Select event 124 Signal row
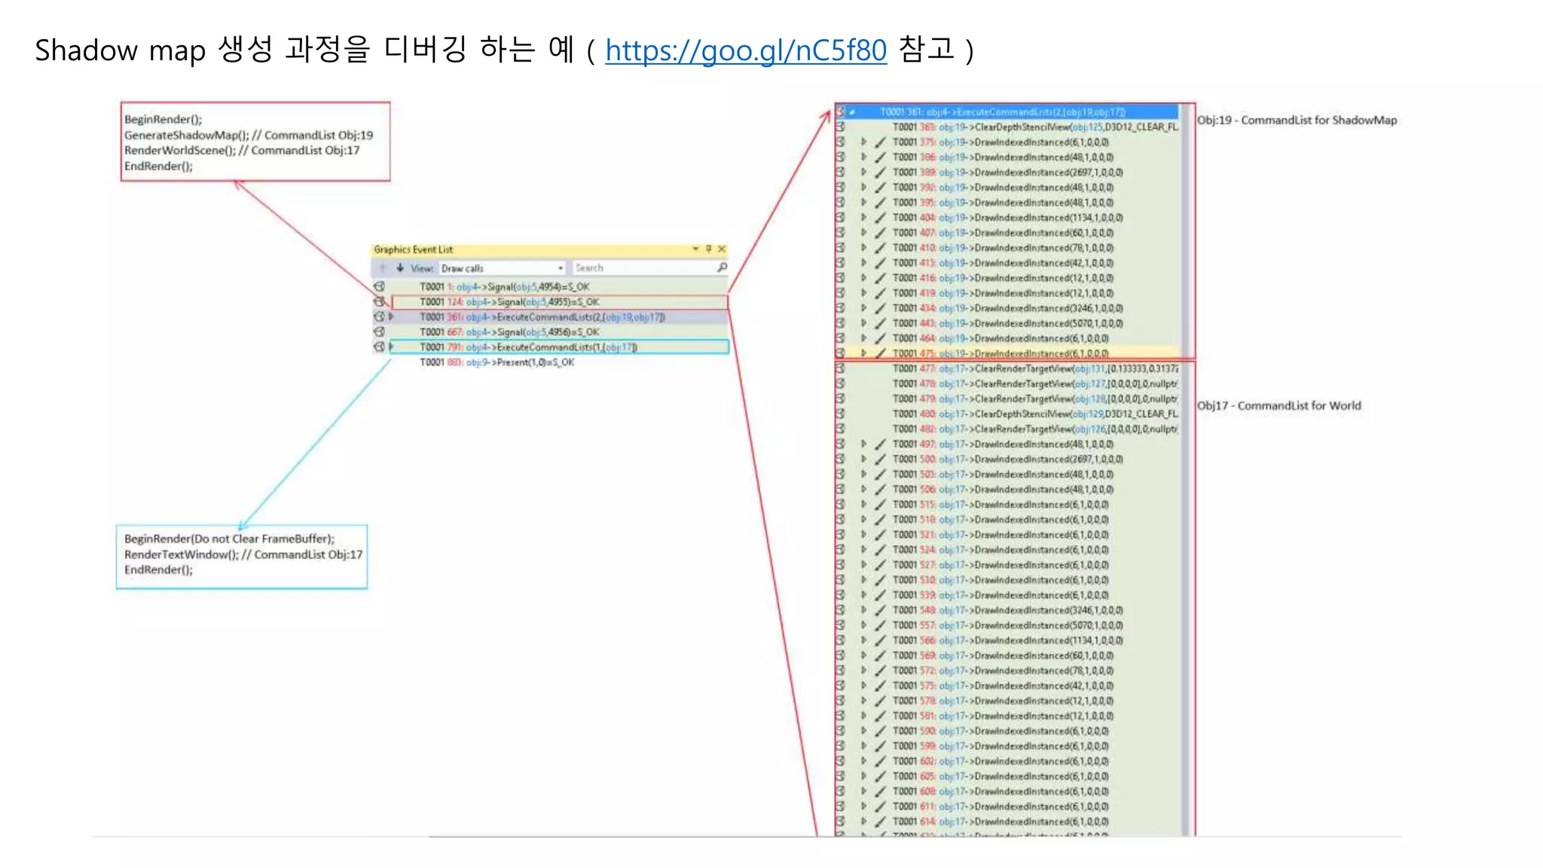Screen dimensions: 1543x868 coord(527,302)
